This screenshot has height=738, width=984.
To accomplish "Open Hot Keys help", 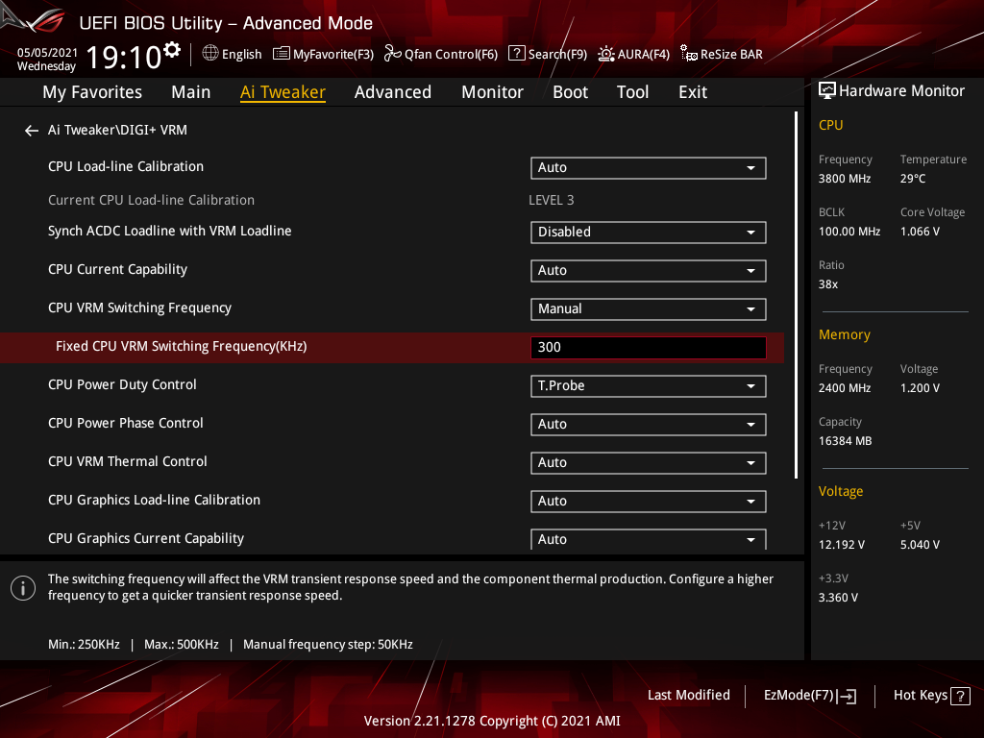I will coord(931,696).
